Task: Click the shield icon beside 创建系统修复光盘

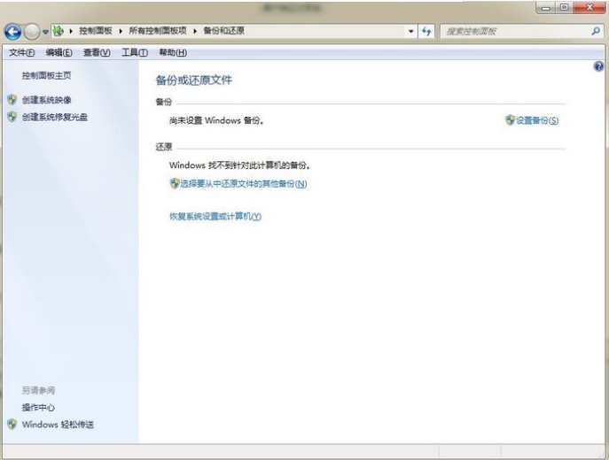Action: click(12, 117)
